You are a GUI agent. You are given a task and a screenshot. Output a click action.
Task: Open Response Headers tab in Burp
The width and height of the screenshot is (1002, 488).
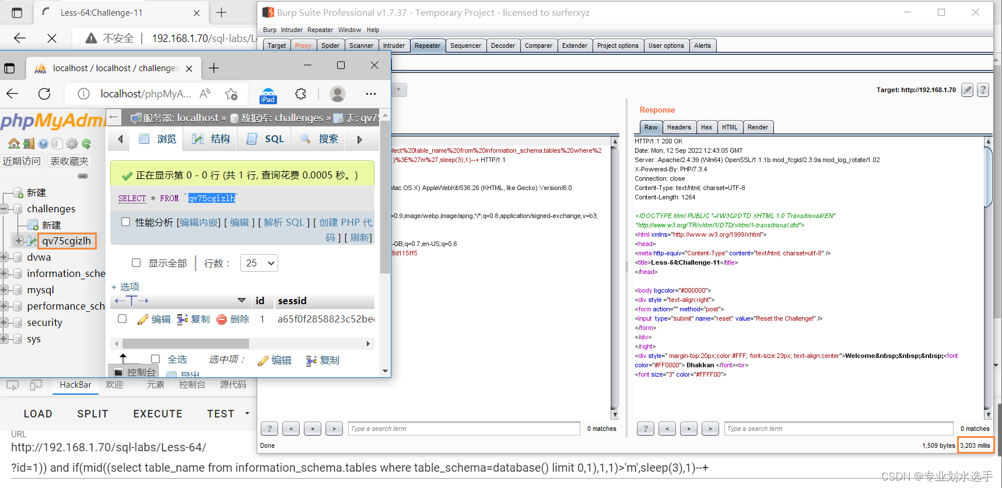click(x=679, y=127)
